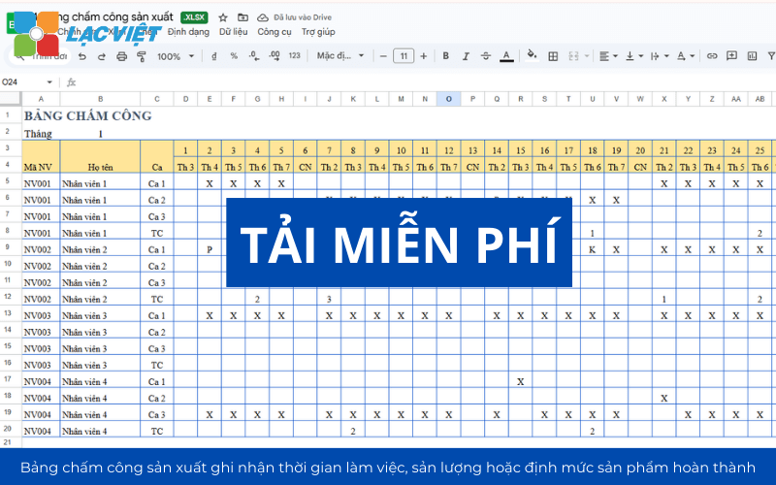Select row 13 header

(x=8, y=314)
